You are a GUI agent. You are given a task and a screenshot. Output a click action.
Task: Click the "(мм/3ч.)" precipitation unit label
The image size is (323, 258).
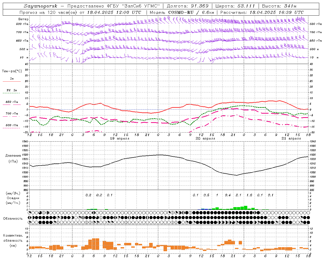pos(13,193)
